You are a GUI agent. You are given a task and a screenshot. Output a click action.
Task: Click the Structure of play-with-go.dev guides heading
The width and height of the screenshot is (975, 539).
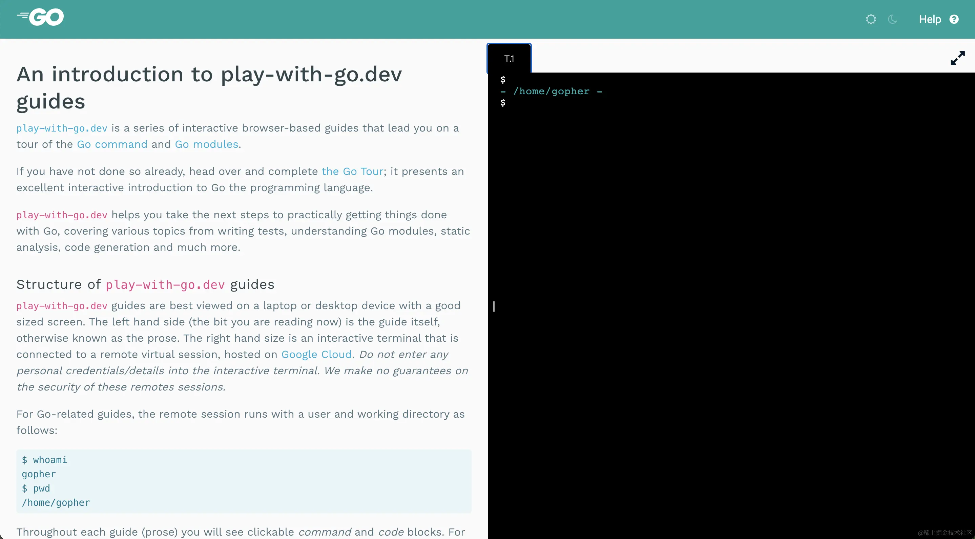click(145, 284)
